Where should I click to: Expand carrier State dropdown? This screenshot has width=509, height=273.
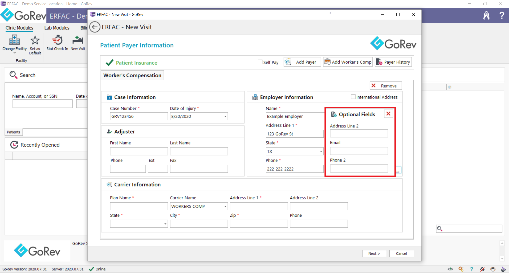tap(165, 224)
